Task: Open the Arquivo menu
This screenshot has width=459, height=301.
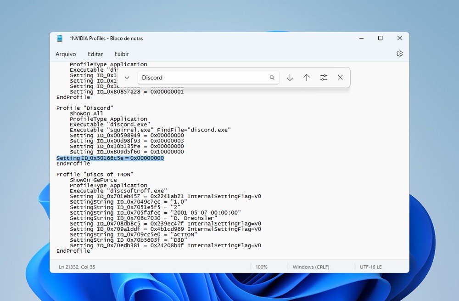Action: tap(66, 54)
